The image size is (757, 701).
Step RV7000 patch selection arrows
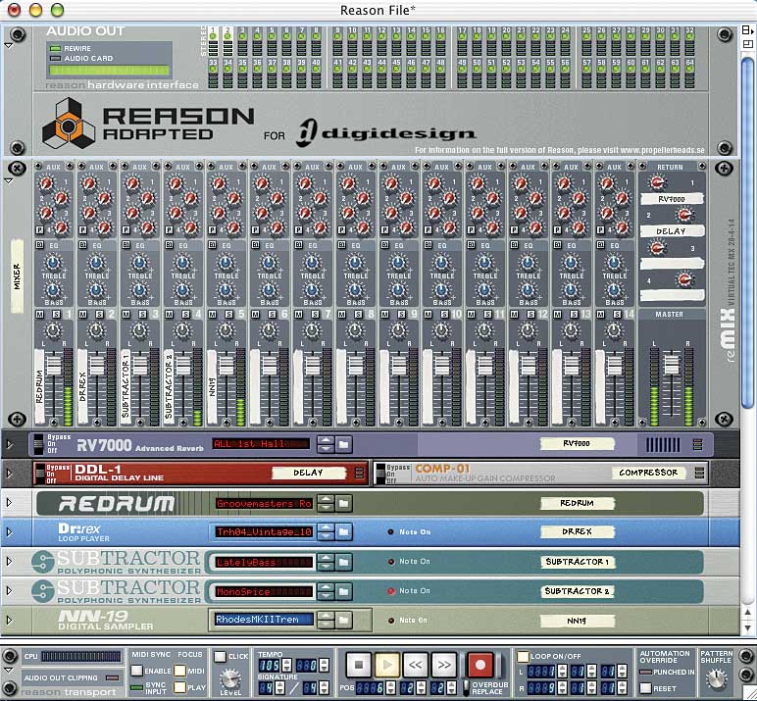[x=326, y=444]
